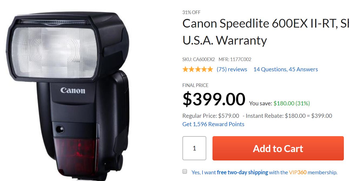Click the $399.00 final price
Viewport: 349px width, 181px height.
(x=214, y=99)
